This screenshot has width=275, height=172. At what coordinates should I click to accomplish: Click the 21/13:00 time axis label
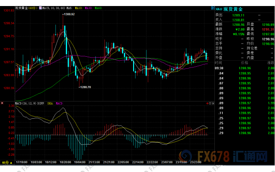[x=95, y=162]
